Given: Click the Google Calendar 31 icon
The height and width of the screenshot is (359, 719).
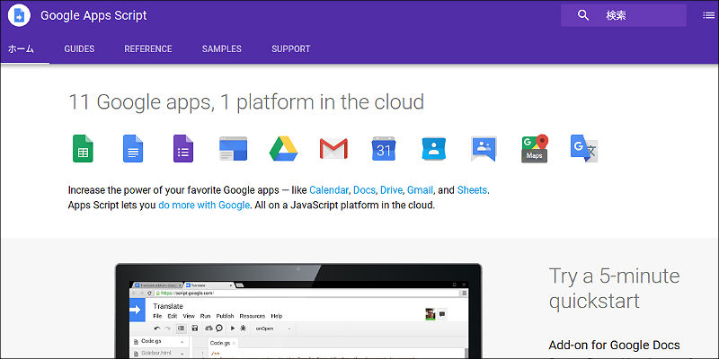Looking at the screenshot, I should tap(384, 148).
